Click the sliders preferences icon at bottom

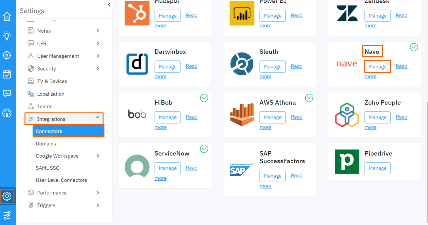click(7, 215)
